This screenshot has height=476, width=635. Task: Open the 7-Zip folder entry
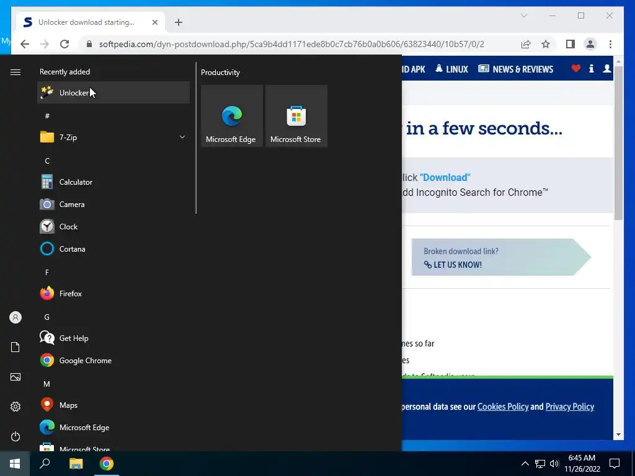113,137
